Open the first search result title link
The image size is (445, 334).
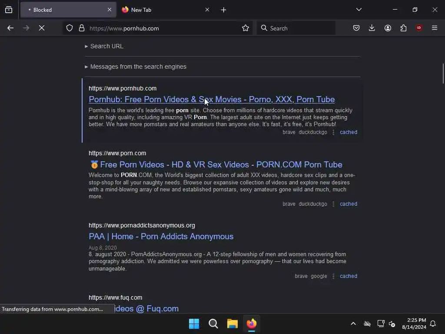(x=212, y=100)
